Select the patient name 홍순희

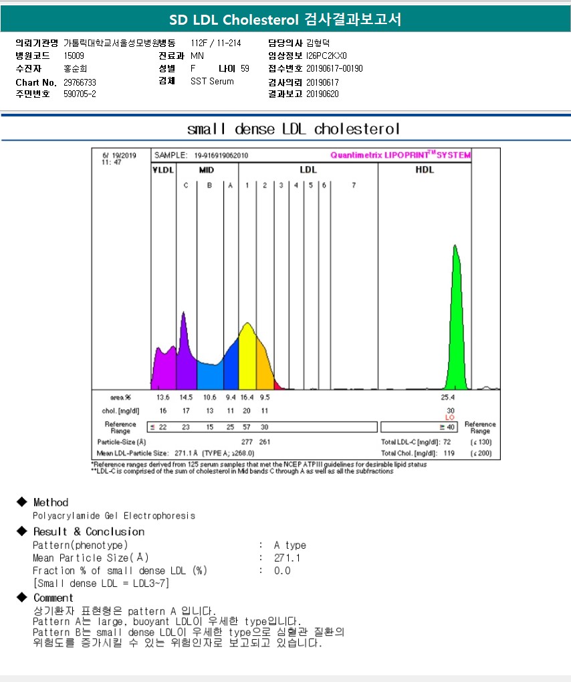pos(75,69)
